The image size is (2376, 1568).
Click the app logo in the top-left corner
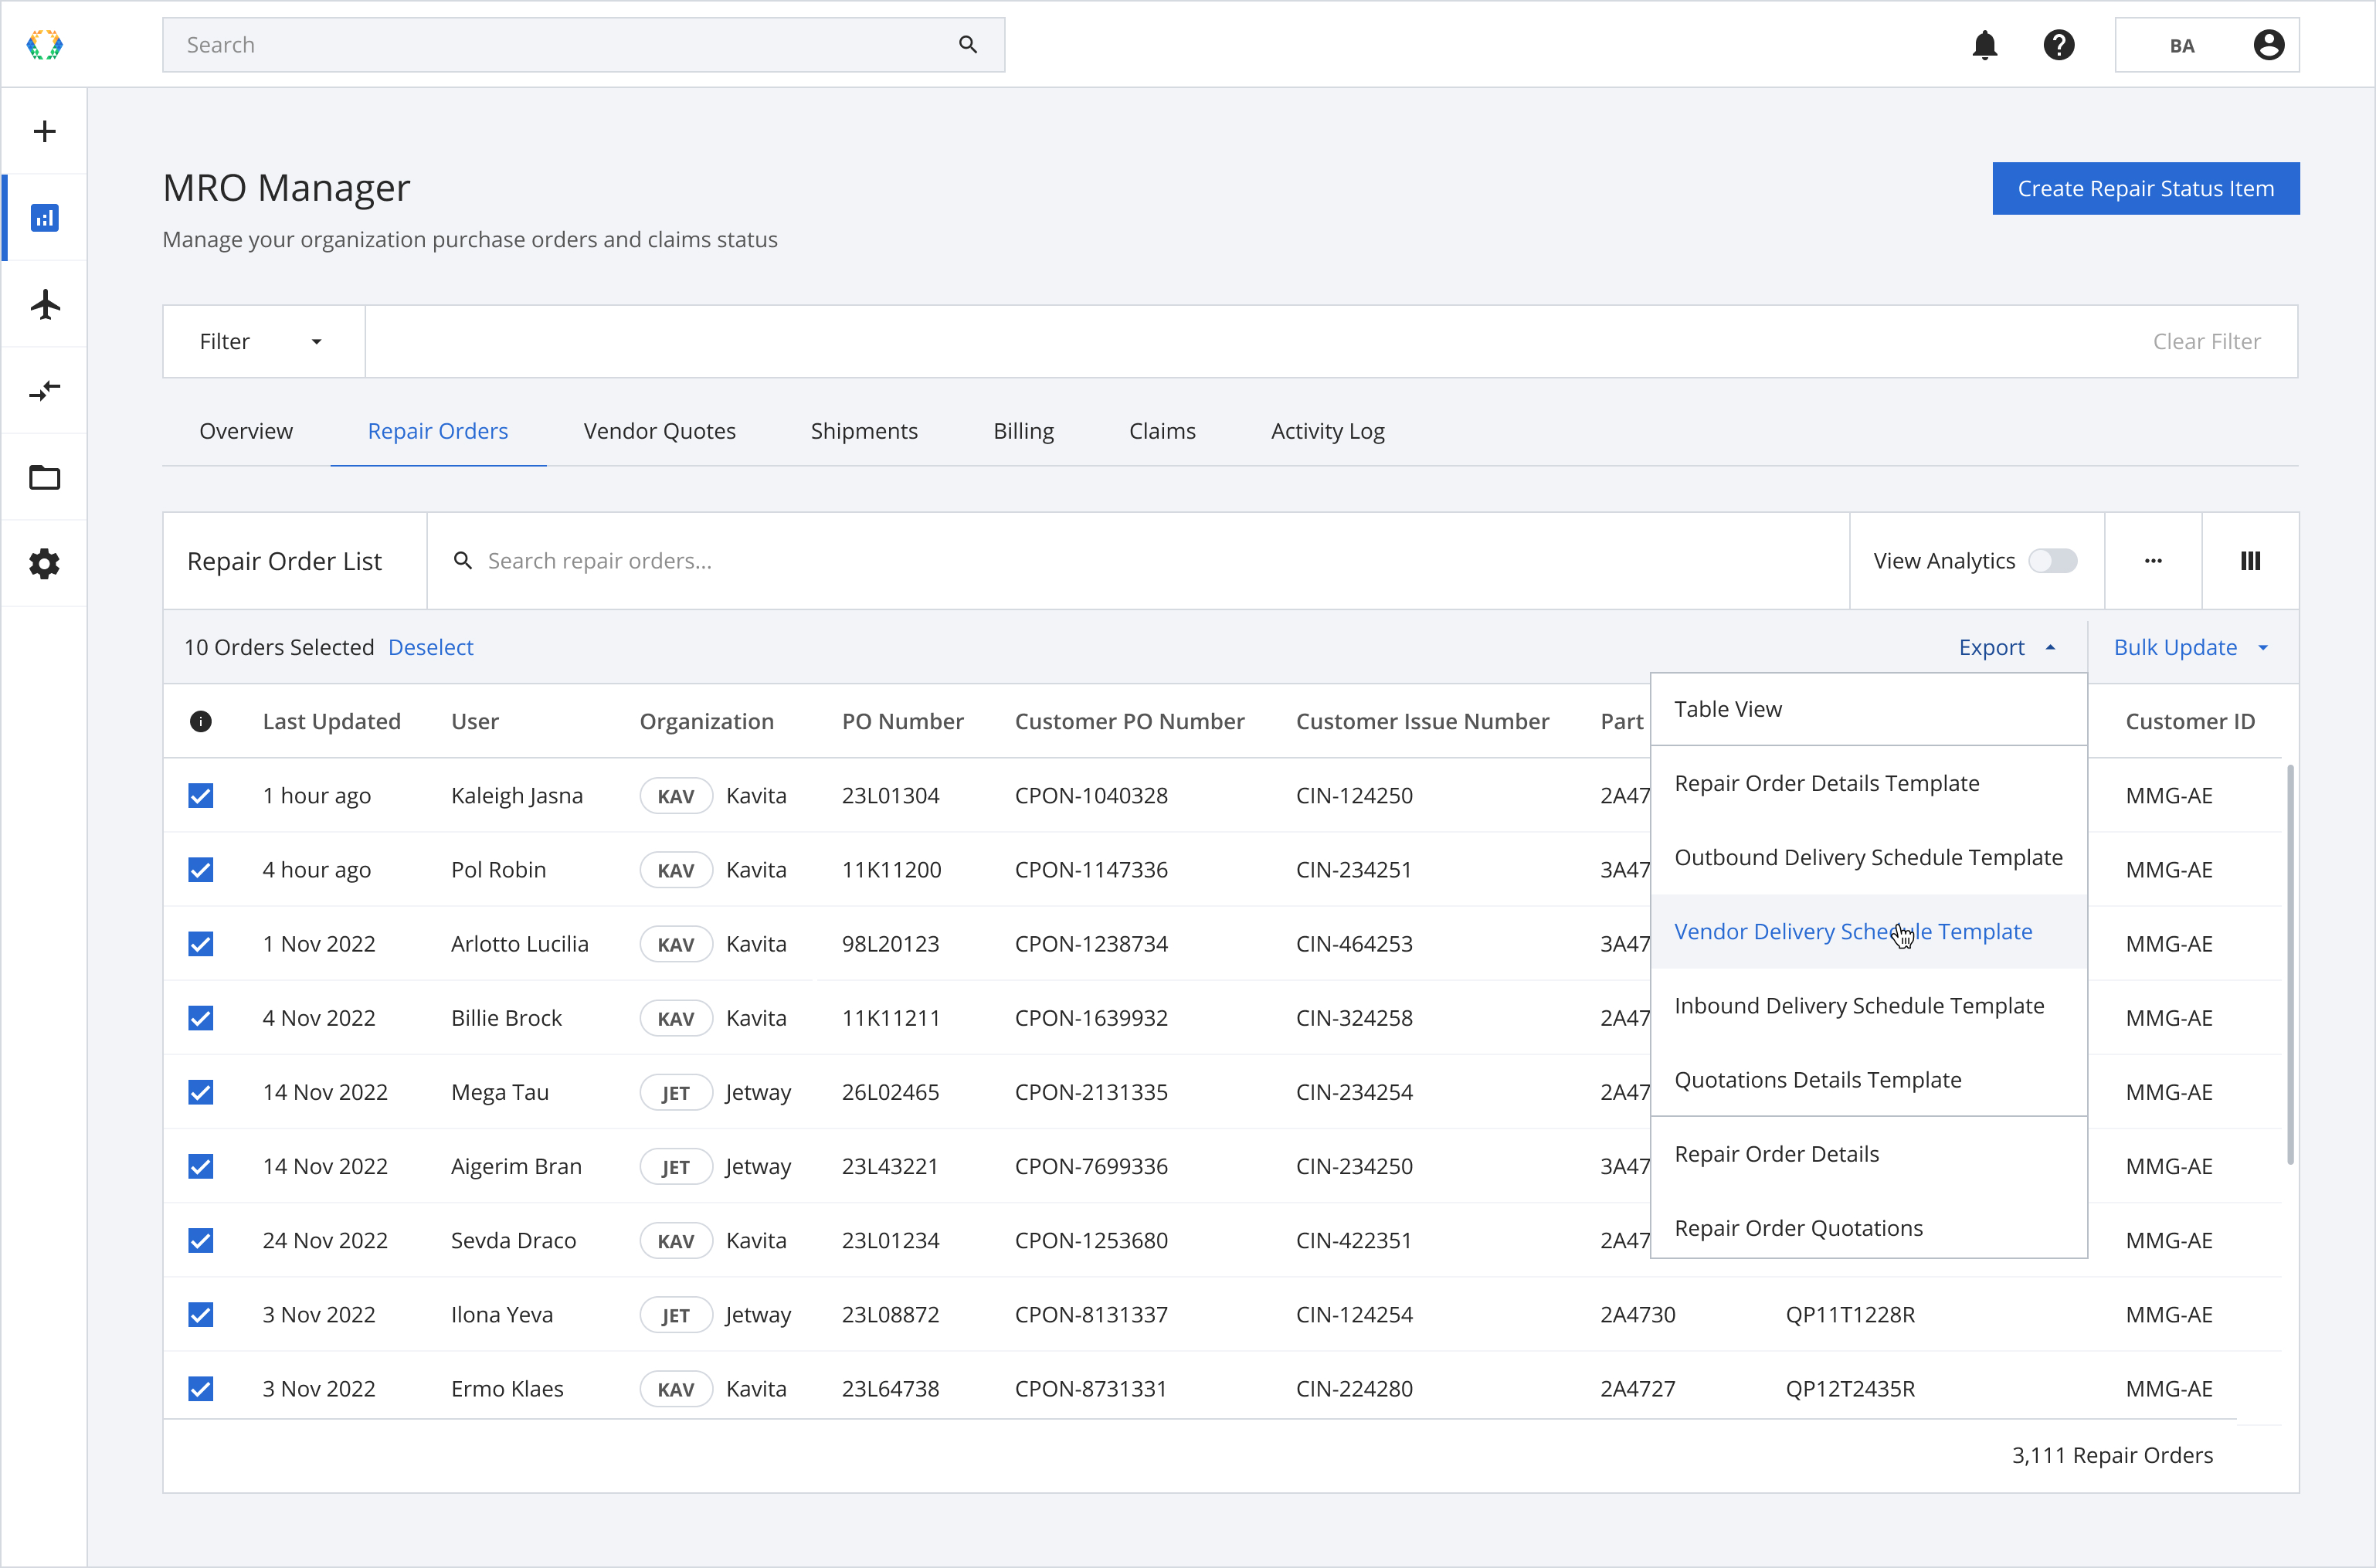[44, 44]
